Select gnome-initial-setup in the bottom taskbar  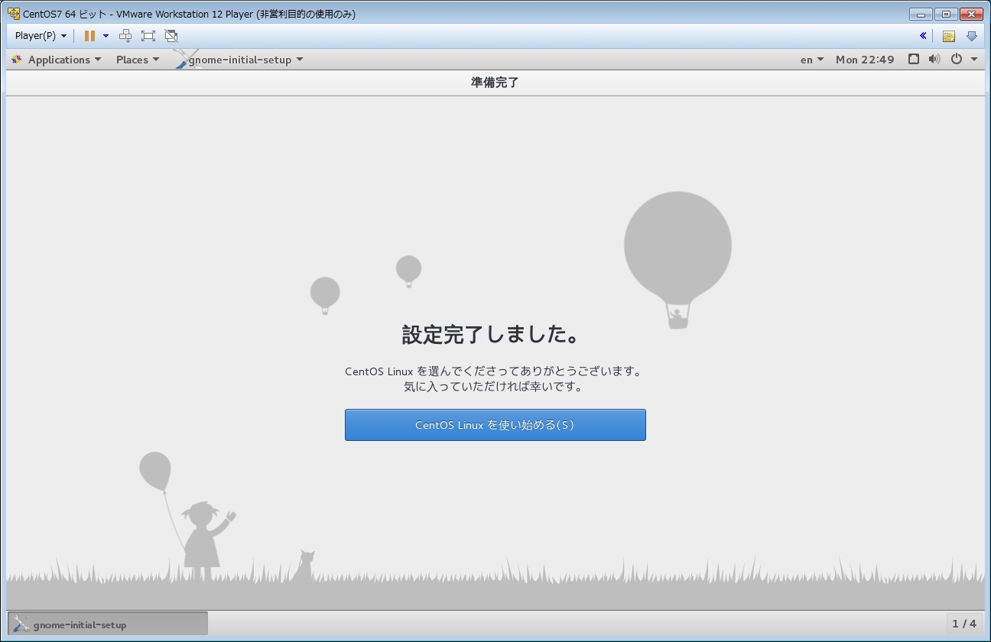107,624
